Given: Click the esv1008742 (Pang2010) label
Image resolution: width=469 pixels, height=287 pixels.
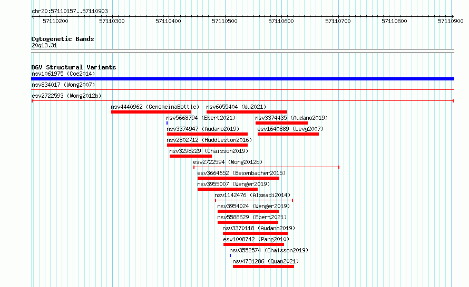Looking at the screenshot, I should click(256, 239).
